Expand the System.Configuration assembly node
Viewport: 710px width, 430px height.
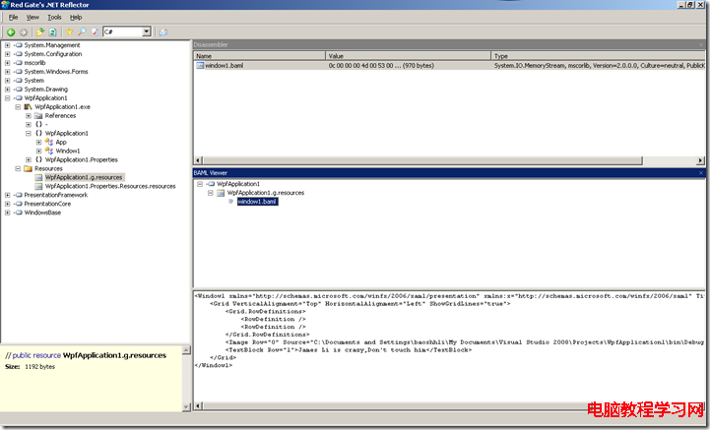click(7, 54)
